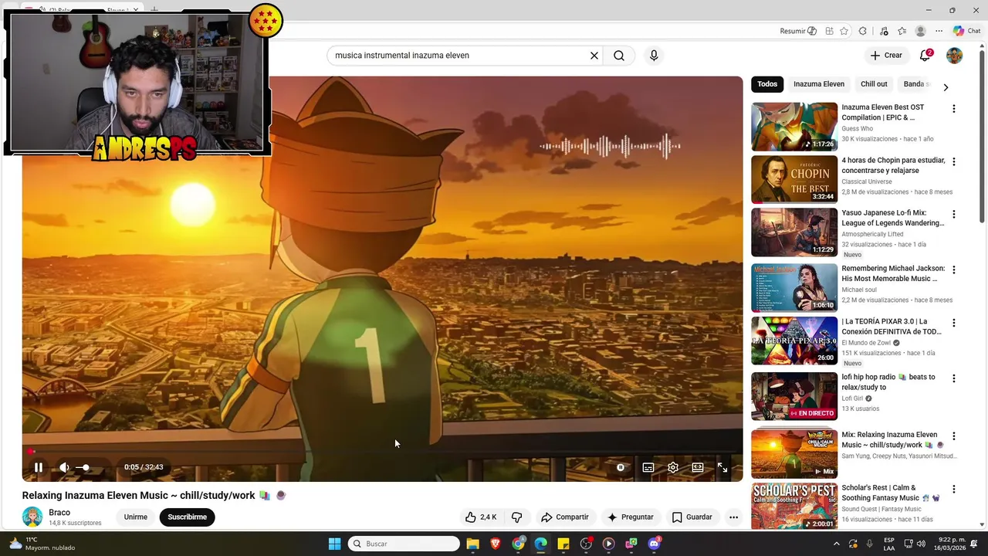988x556 pixels.
Task: Open Braco channel avatar
Action: pyautogui.click(x=32, y=517)
